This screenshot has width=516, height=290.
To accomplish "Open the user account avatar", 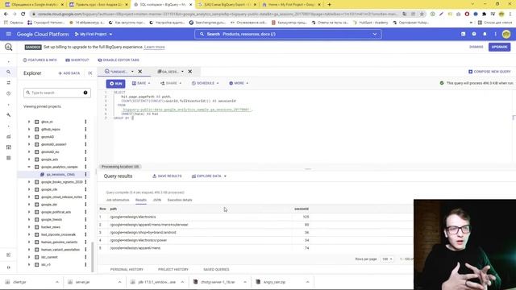I will [x=506, y=34].
